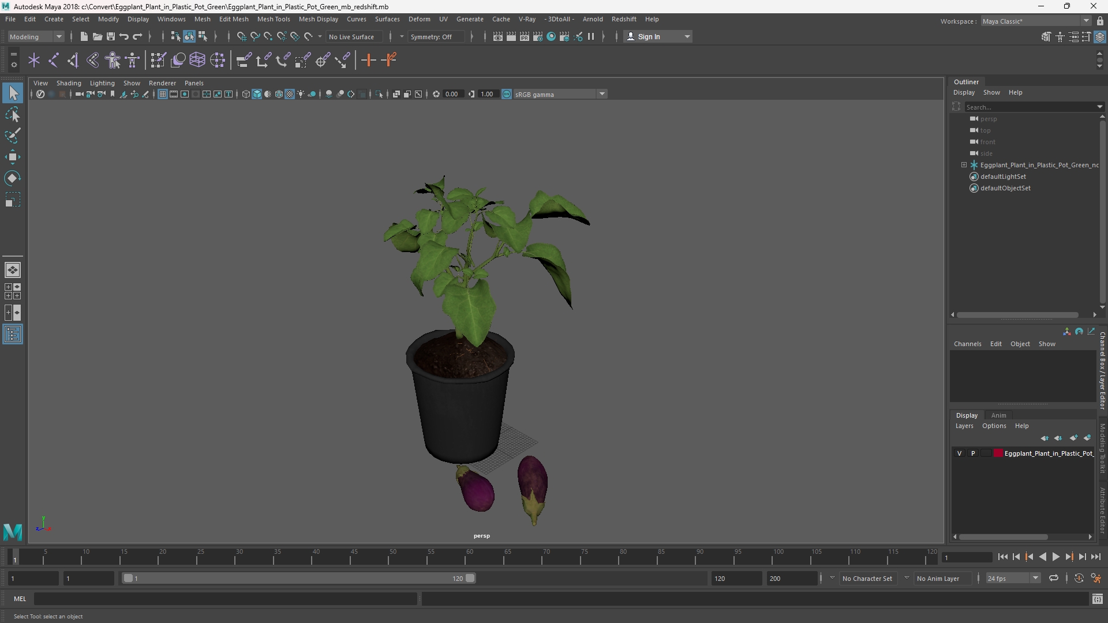Viewport: 1108px width, 623px height.
Task: Open the 24 fps frame rate dropdown
Action: 1013,578
